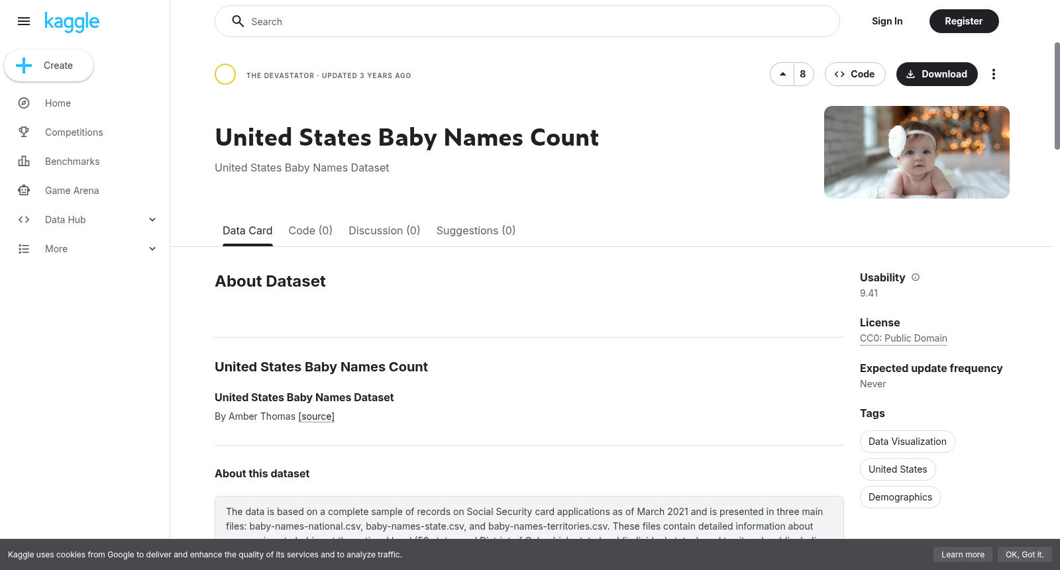Open the Discussion (0) tab
The width and height of the screenshot is (1060, 570).
click(x=384, y=230)
